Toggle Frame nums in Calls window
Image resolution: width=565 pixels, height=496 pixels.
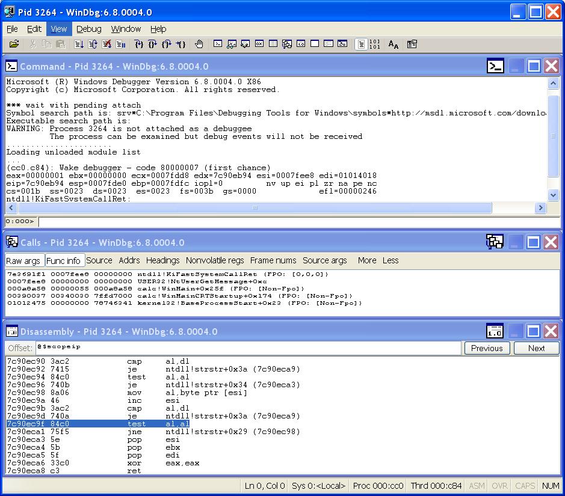click(x=273, y=260)
